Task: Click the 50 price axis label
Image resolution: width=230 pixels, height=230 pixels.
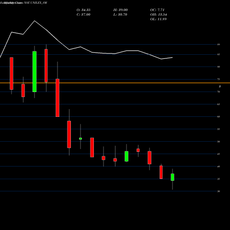Action: click(x=218, y=142)
